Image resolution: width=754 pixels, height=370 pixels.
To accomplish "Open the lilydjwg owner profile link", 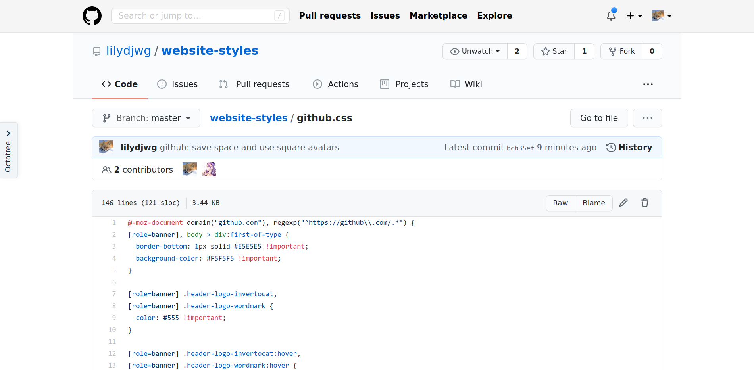I will tap(129, 51).
